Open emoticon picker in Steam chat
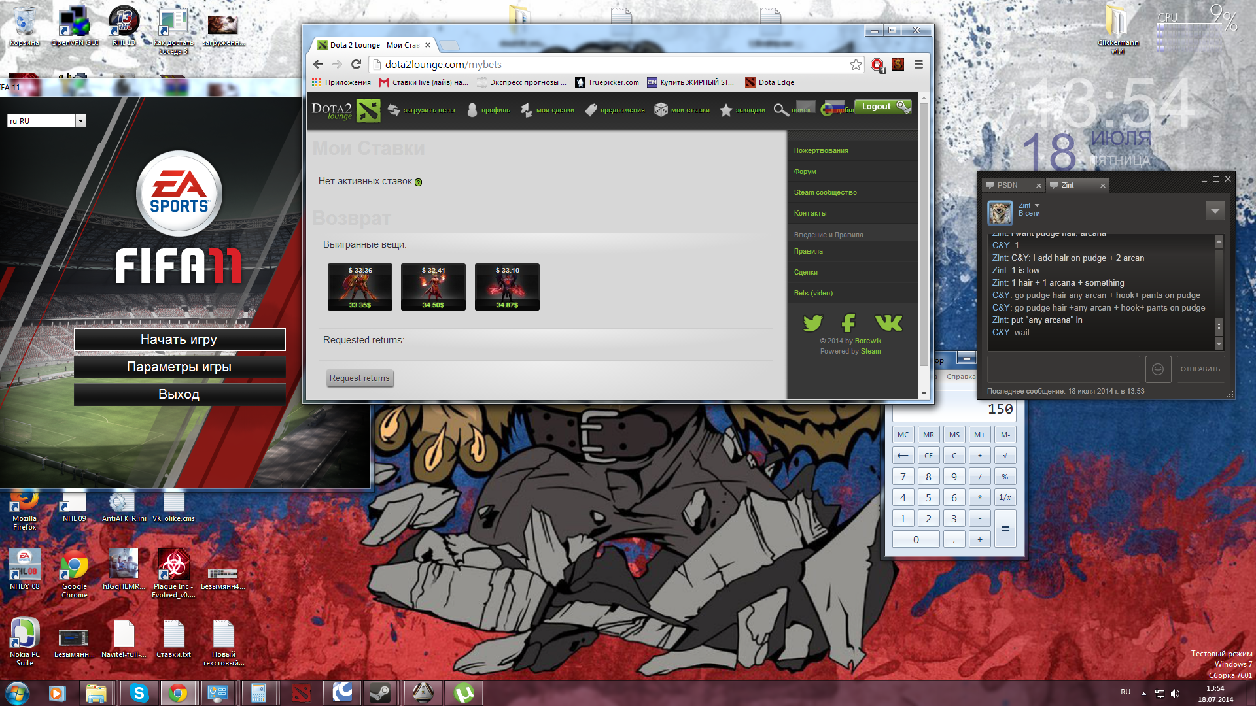The height and width of the screenshot is (706, 1256). (x=1157, y=369)
